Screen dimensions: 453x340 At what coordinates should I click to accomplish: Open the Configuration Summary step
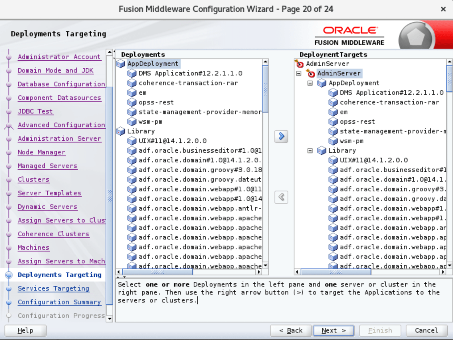[59, 302]
